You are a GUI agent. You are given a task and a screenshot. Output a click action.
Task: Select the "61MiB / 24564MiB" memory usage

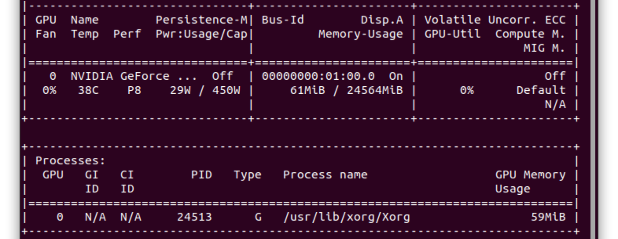click(x=346, y=90)
